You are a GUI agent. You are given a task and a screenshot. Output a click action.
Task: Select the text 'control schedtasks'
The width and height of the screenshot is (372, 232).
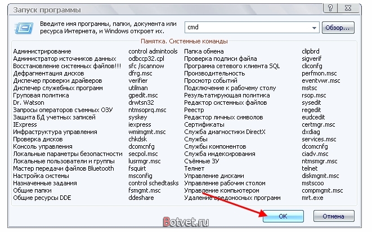click(154, 183)
